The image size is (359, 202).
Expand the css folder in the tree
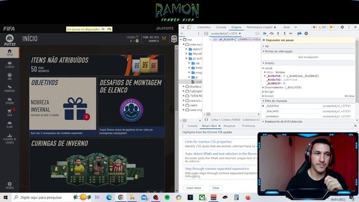point(190,63)
